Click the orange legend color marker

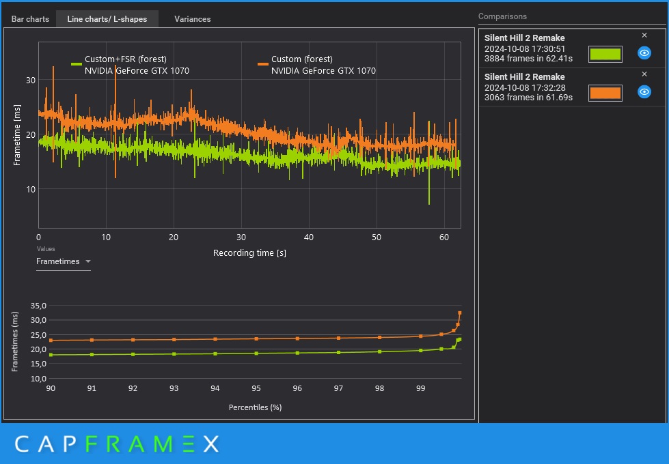click(x=263, y=64)
